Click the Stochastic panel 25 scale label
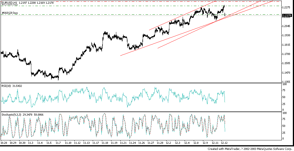 click(284, 133)
